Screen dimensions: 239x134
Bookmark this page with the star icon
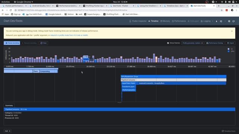(221, 10)
